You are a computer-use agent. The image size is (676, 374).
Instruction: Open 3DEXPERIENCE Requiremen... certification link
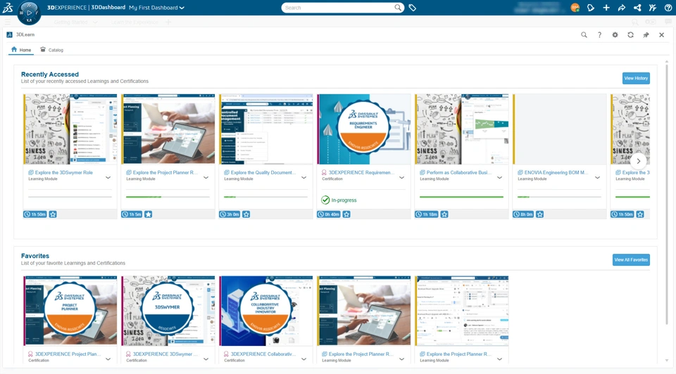(x=361, y=172)
